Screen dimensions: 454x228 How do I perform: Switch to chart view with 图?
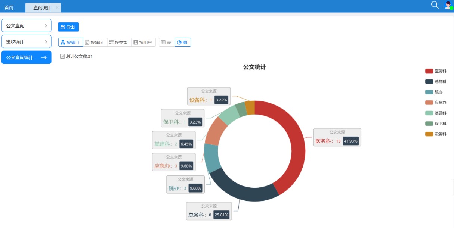183,43
